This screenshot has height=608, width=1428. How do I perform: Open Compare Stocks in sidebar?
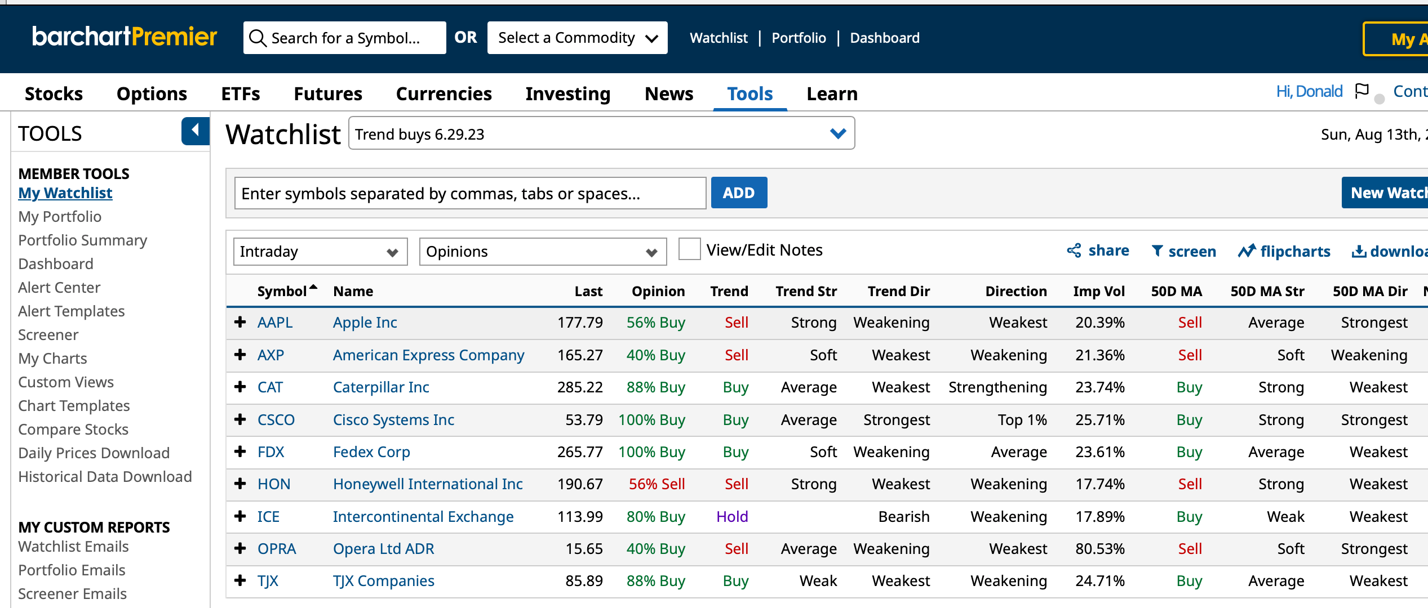pyautogui.click(x=73, y=429)
